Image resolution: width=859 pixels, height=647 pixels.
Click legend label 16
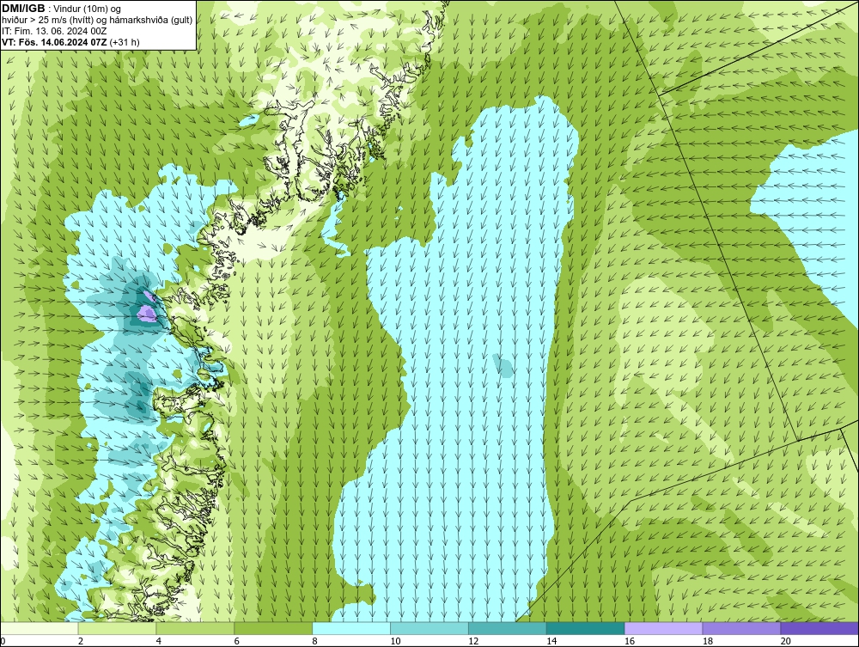[630, 641]
